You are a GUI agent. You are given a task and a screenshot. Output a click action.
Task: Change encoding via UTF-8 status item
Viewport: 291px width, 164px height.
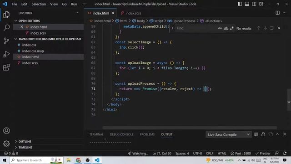197,154
